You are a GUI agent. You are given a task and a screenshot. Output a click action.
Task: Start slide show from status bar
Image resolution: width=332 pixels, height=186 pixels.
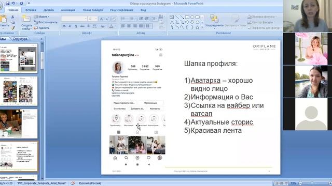pyautogui.click(x=286, y=183)
